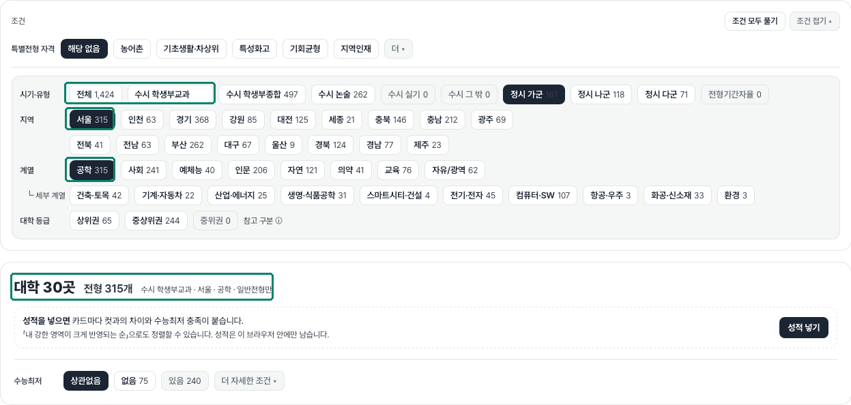Choose 전형기간자율 0 filter
851x405 pixels.
click(735, 95)
